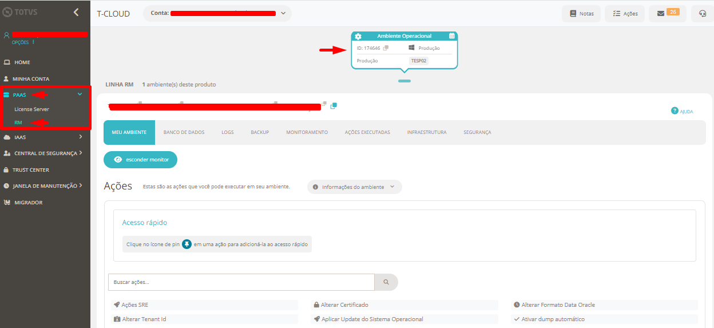Click the Central de Segurança user-lock icon

[7, 153]
